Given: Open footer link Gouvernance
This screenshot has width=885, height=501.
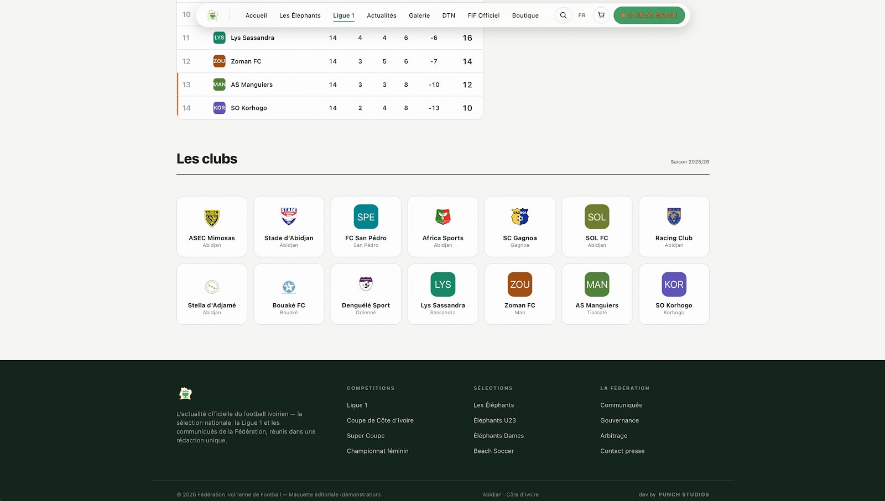Looking at the screenshot, I should pos(619,420).
